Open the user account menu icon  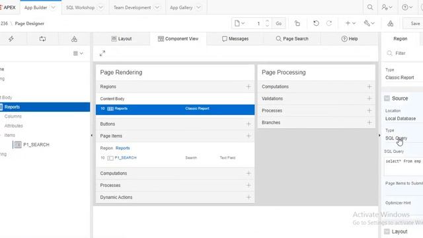coord(387,7)
